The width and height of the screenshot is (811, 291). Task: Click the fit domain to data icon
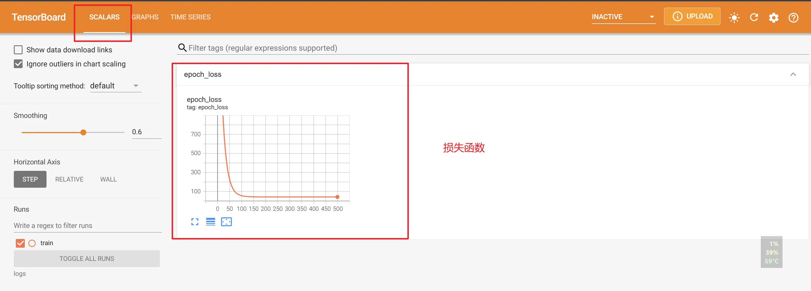(226, 222)
